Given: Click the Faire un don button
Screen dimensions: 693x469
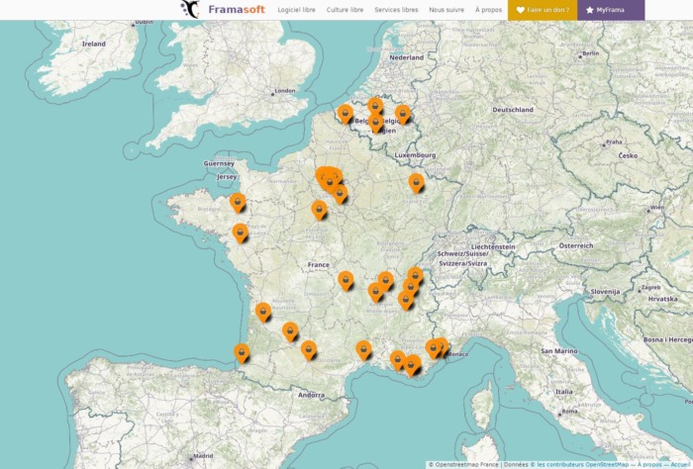Looking at the screenshot, I should click(544, 10).
